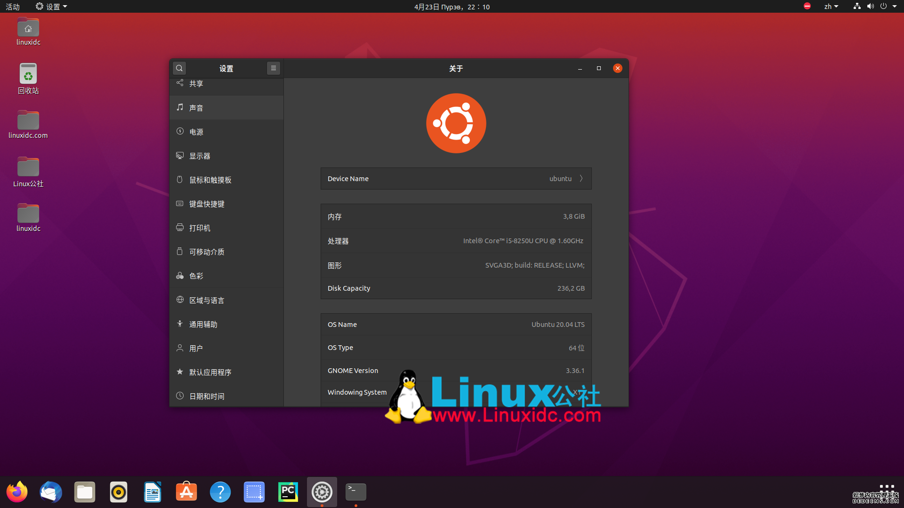The image size is (904, 508).
Task: Click the Ubuntu logo in About panel
Action: click(x=456, y=123)
